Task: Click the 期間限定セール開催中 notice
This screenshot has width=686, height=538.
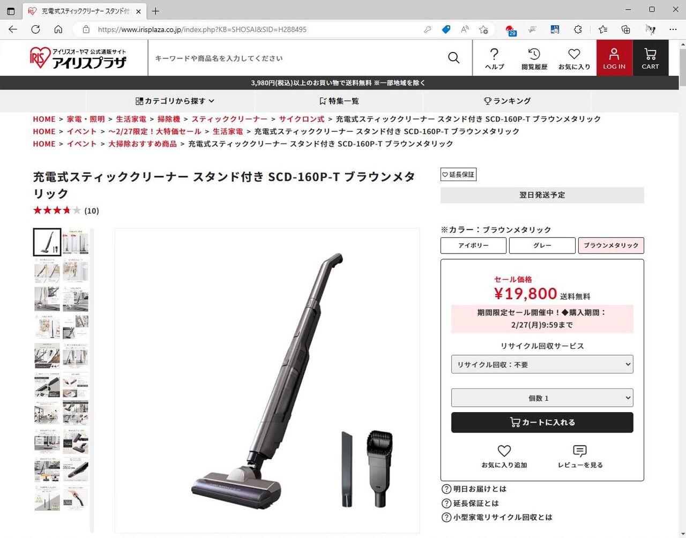Action: (x=542, y=319)
